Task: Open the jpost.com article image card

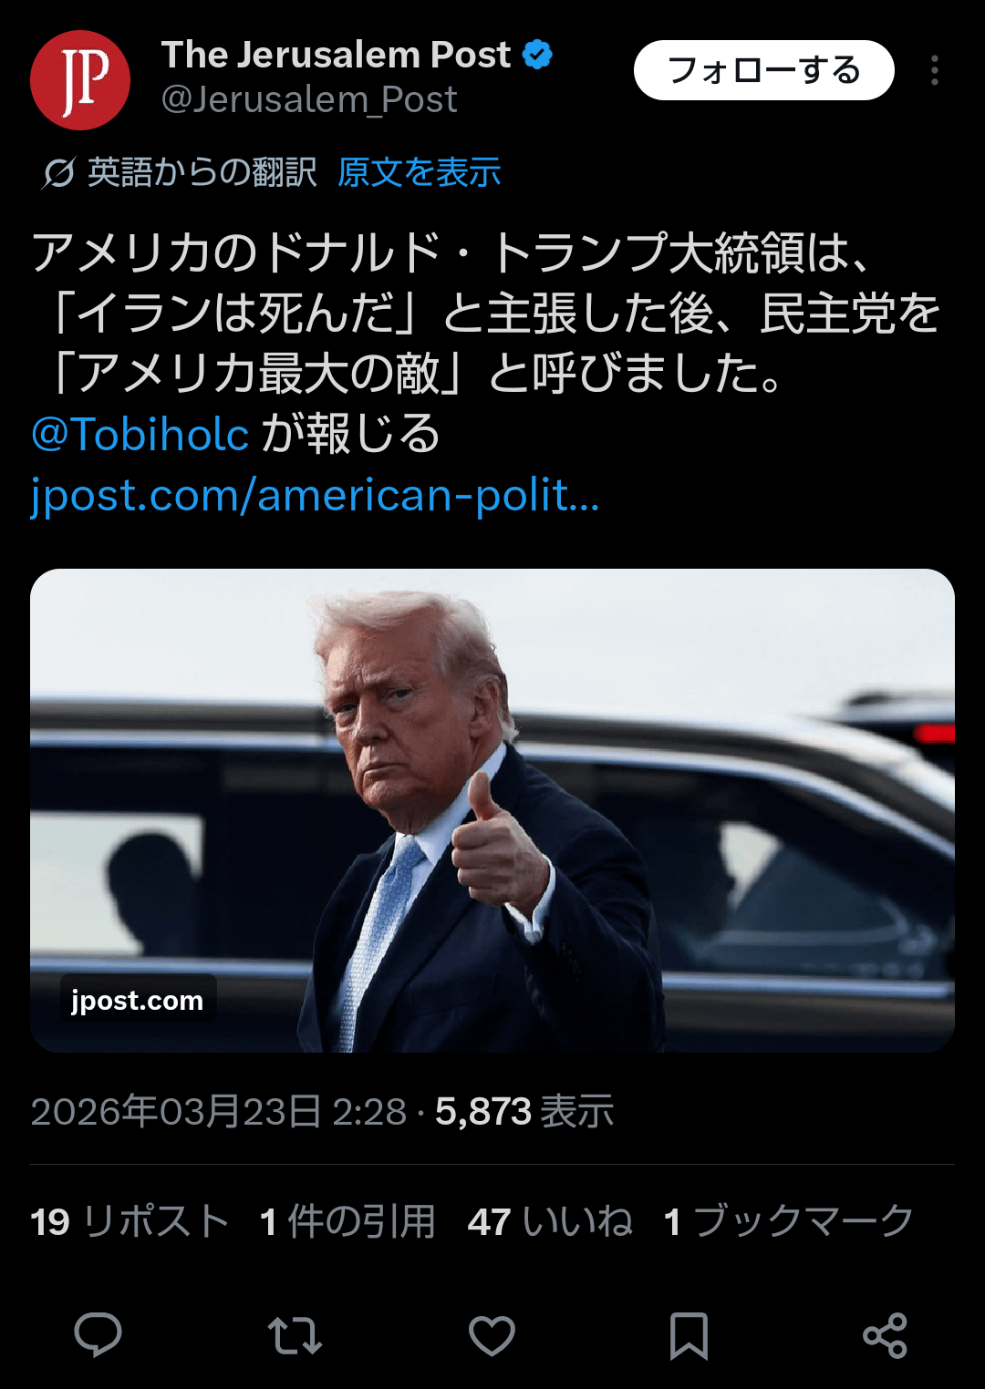Action: point(493,810)
